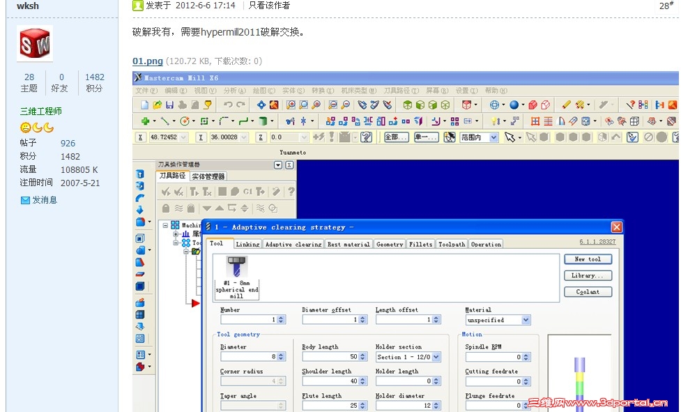Open the Y coordinate 36.00028 dropdown arrow
681x412 pixels.
coord(244,137)
